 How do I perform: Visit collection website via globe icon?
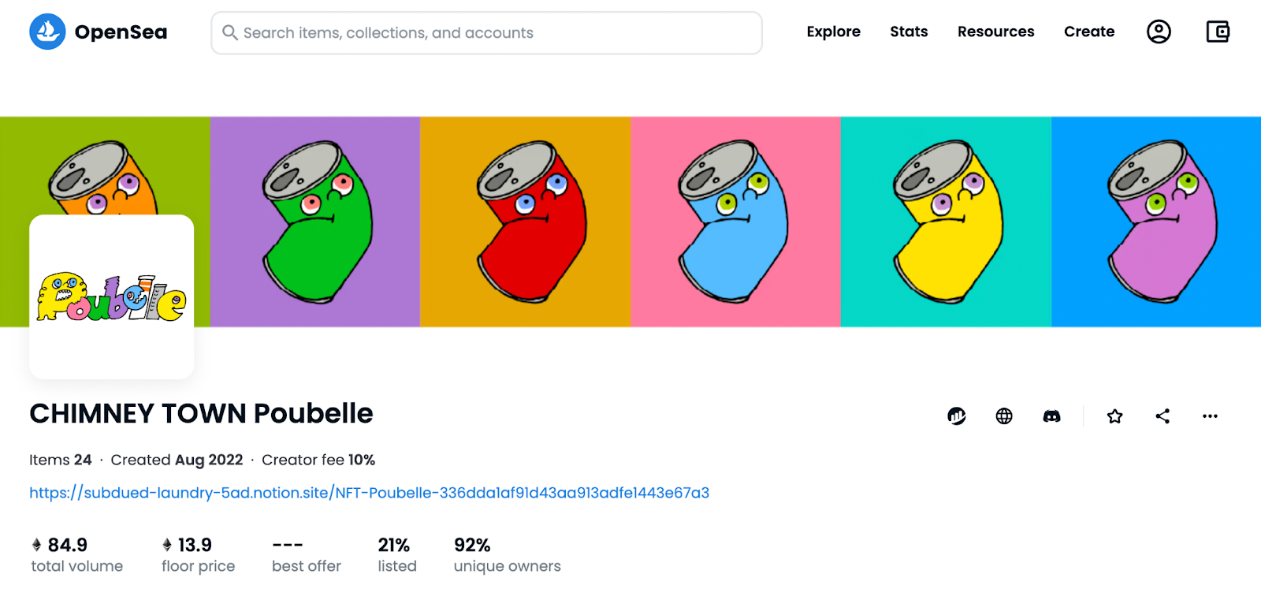pyautogui.click(x=1004, y=416)
